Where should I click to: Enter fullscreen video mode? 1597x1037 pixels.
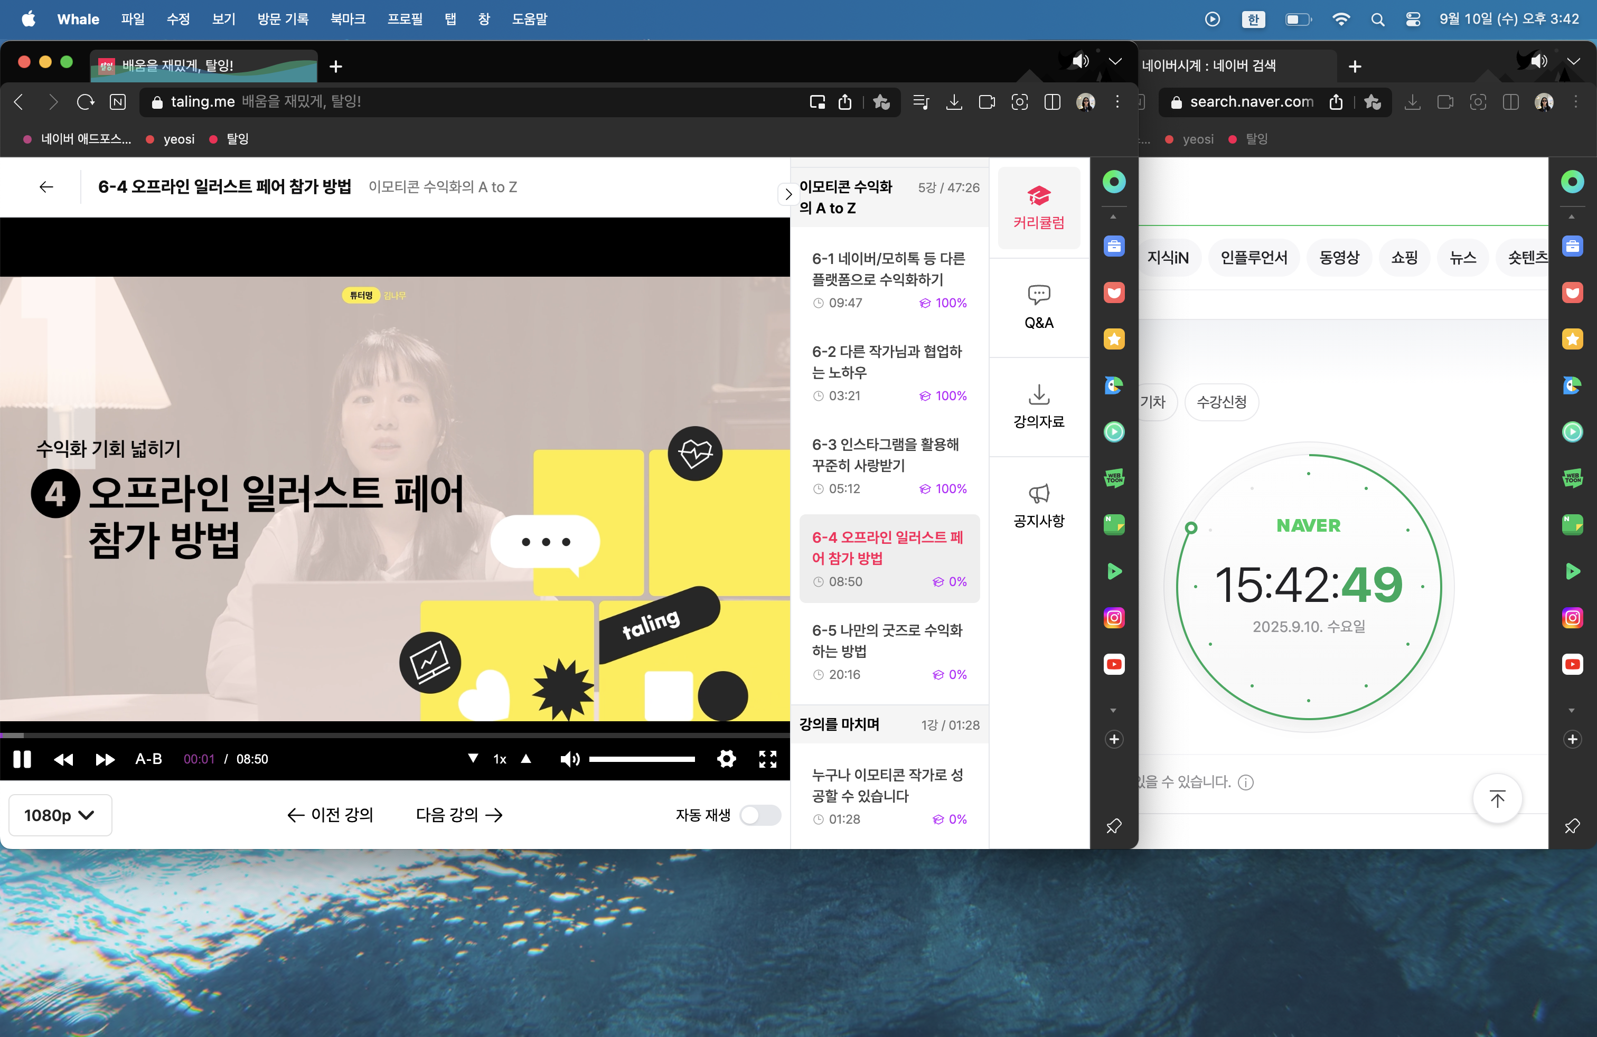tap(767, 759)
